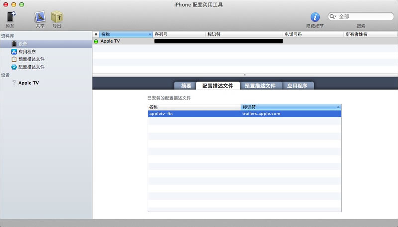Click the 导出 (Export) toolbar icon
The image size is (398, 227).
click(x=57, y=17)
